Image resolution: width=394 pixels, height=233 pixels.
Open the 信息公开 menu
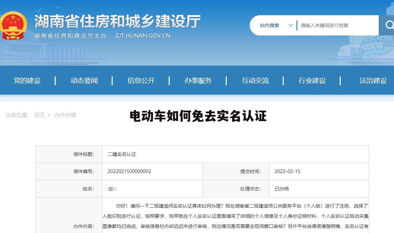[x=141, y=80]
